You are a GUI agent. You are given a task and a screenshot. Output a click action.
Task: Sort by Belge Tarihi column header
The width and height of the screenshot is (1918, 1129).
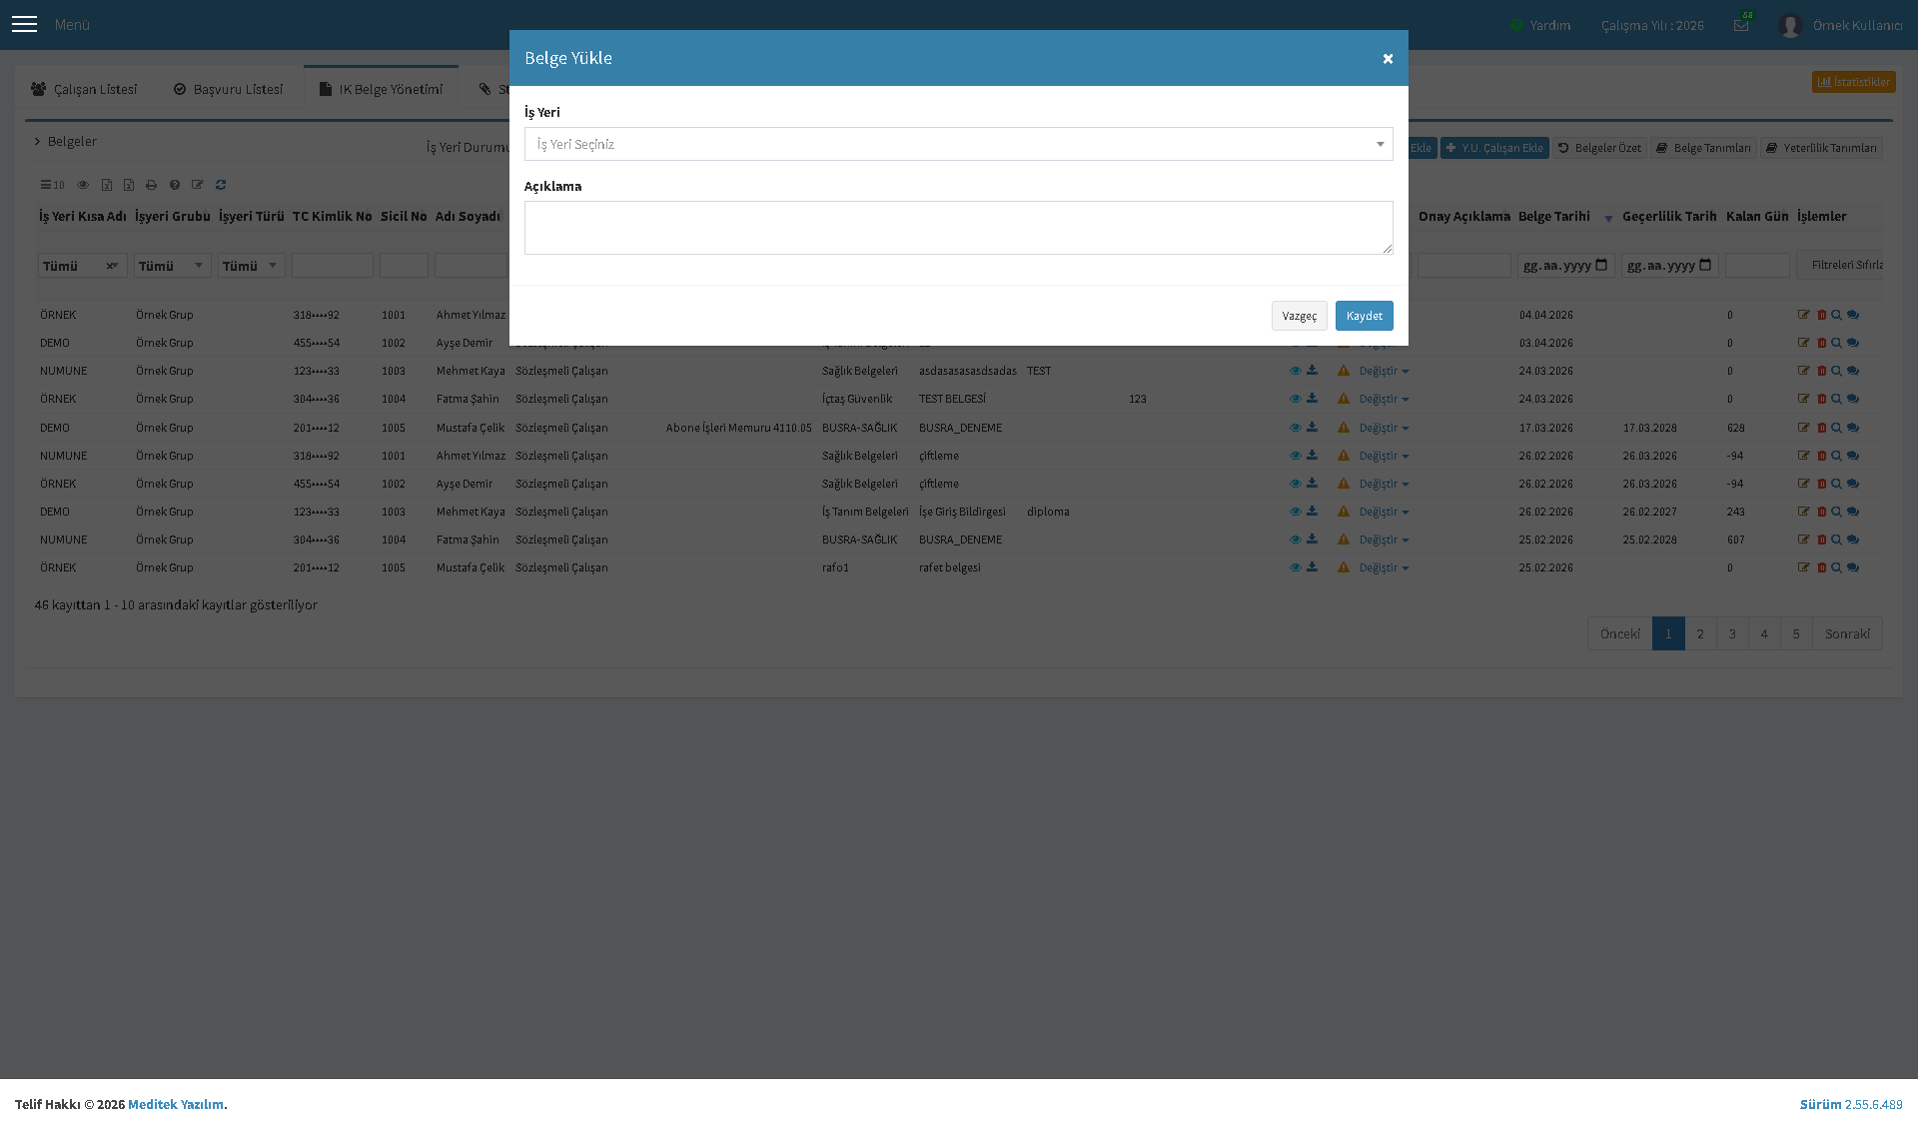pos(1553,217)
